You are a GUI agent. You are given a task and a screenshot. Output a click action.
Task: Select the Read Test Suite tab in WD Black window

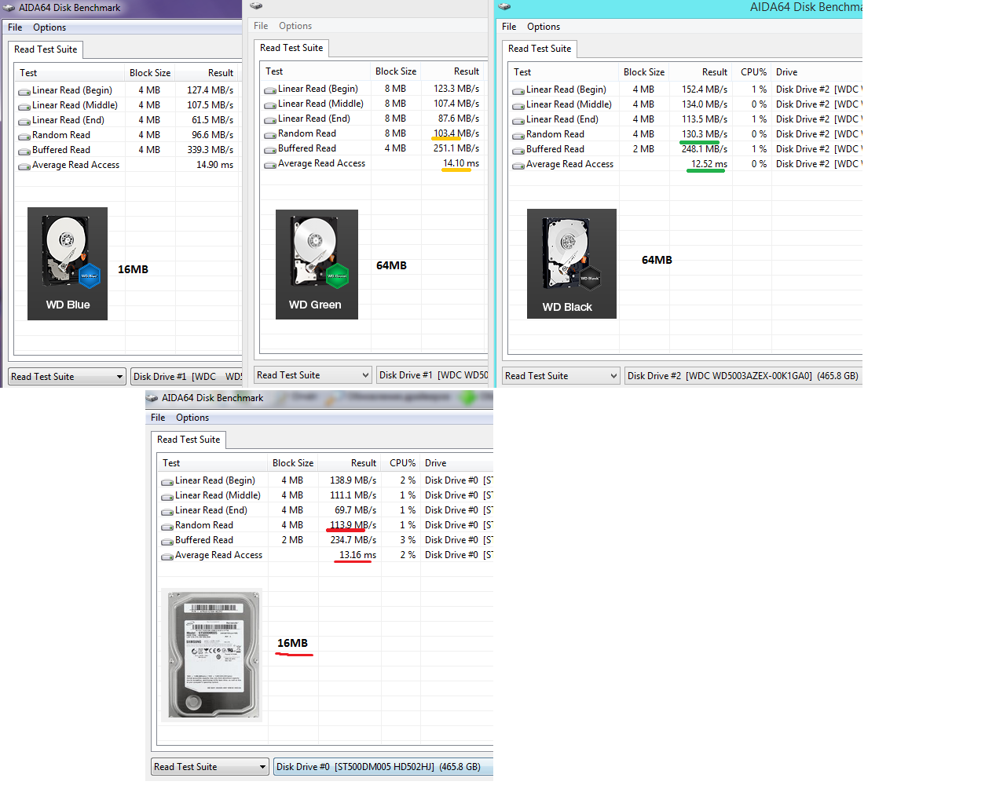click(x=540, y=49)
